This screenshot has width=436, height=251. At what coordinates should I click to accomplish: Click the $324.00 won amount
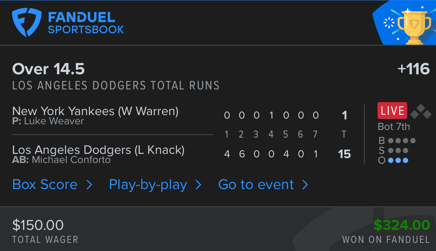(402, 225)
